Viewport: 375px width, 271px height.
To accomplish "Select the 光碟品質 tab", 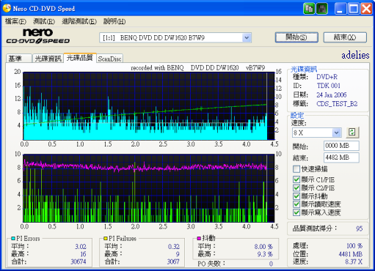I will 80,58.
